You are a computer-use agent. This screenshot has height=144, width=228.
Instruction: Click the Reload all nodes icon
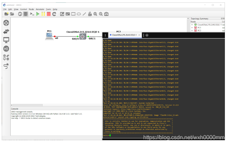tap(54, 14)
